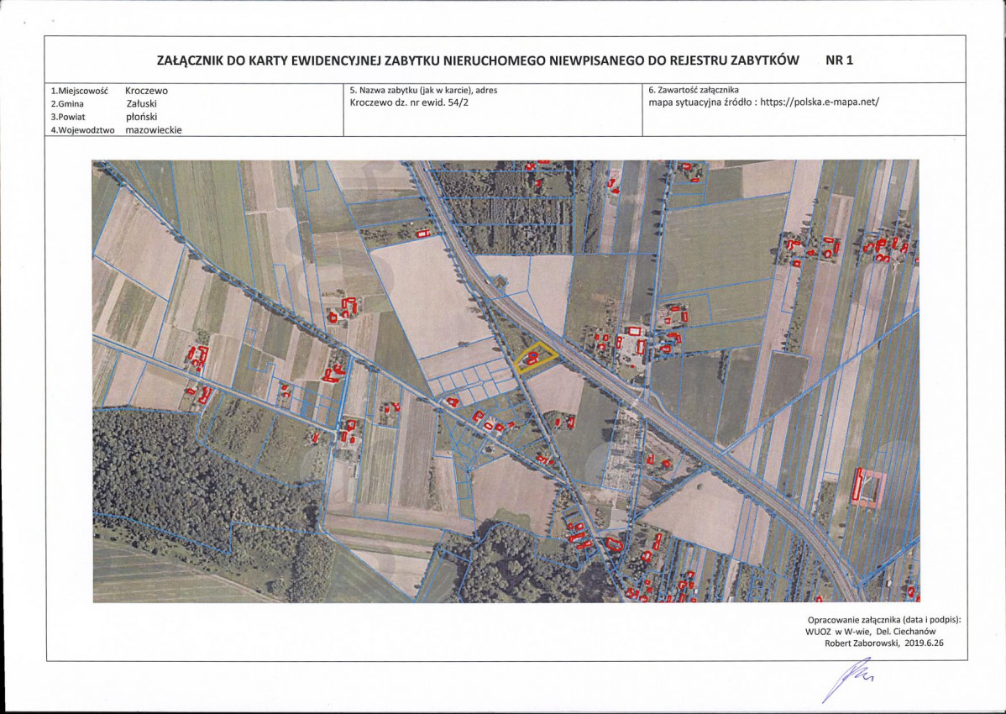Click the "płoński" powiat value
The image size is (1006, 714).
(x=142, y=117)
